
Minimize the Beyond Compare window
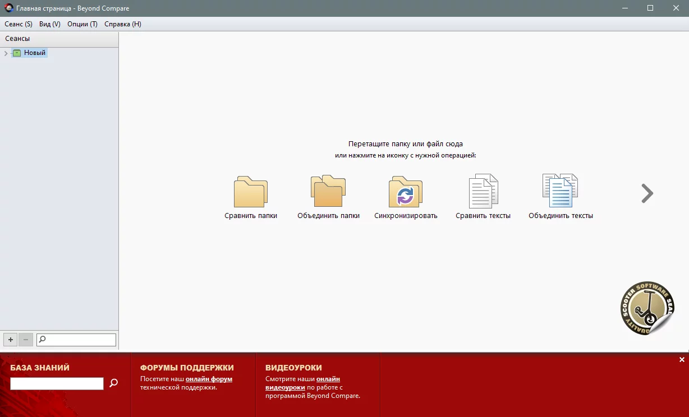coord(624,8)
